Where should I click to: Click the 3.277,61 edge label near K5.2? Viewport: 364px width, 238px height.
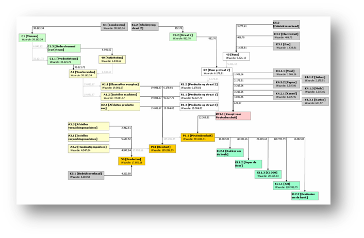pyautogui.click(x=242, y=26)
